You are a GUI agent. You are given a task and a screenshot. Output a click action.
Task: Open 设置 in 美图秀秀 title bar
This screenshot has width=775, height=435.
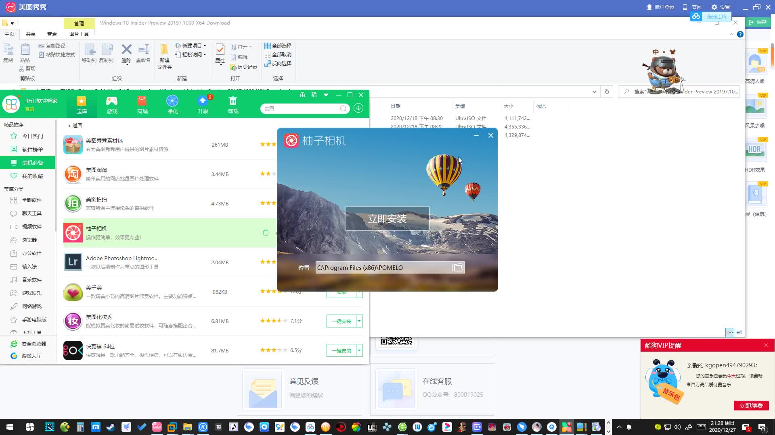tap(721, 7)
